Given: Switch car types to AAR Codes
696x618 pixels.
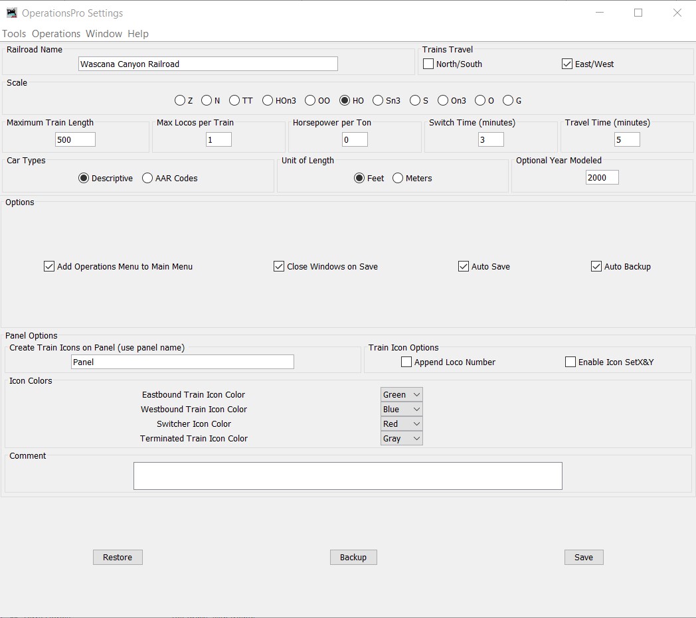Looking at the screenshot, I should coord(146,178).
